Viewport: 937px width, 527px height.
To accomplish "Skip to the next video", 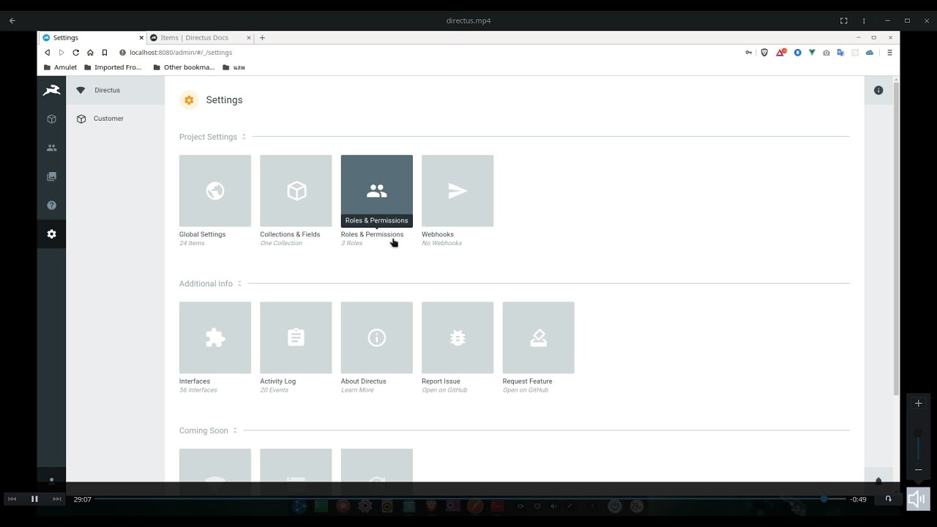I will (x=57, y=499).
